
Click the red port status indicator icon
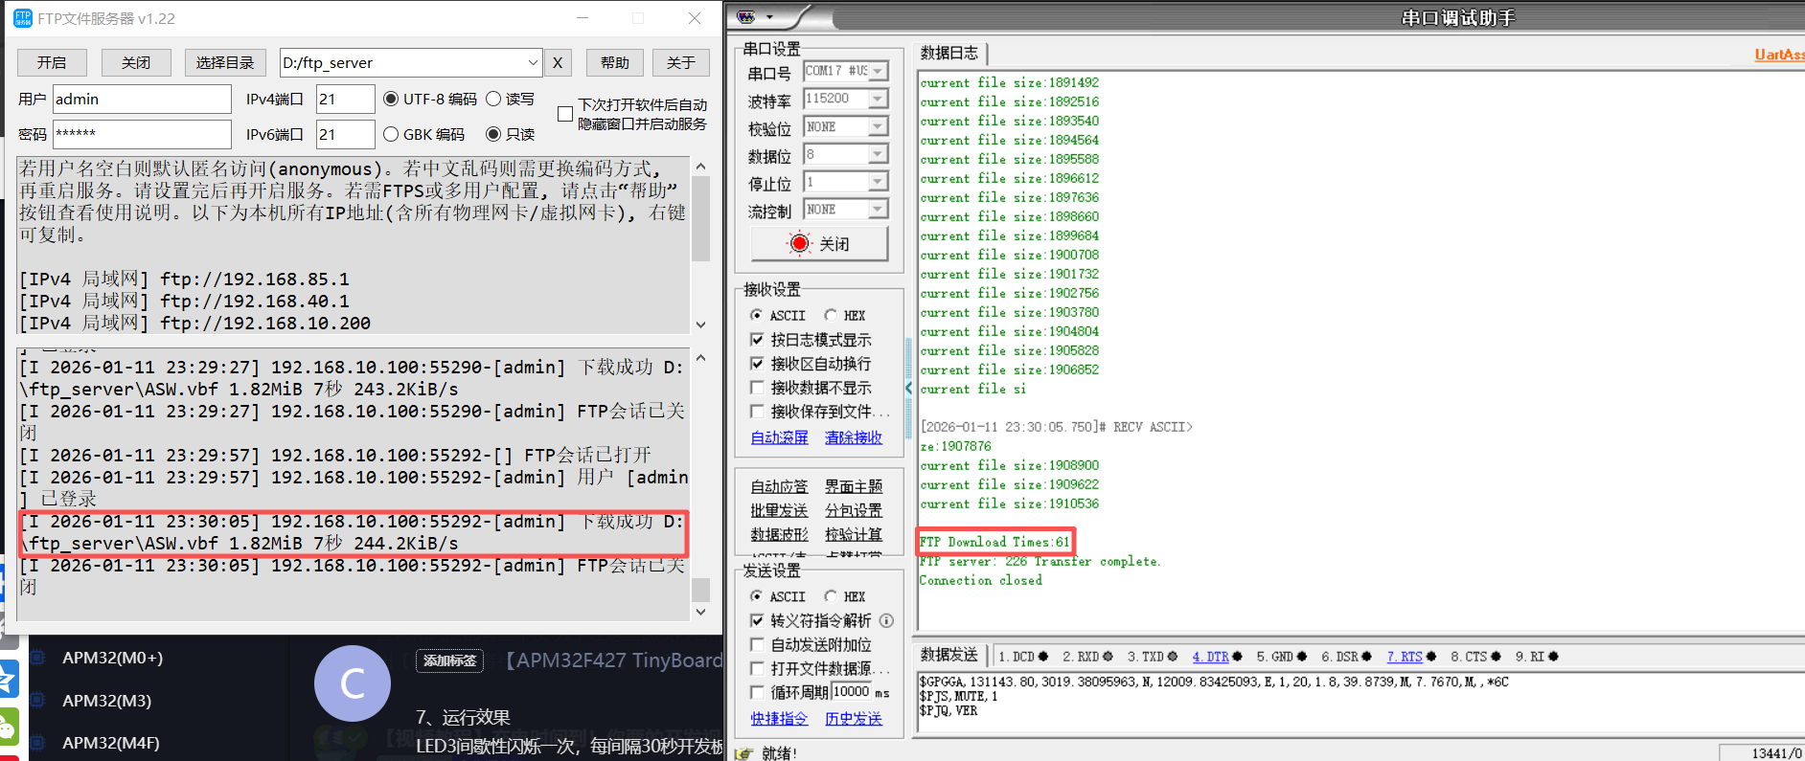coord(799,244)
